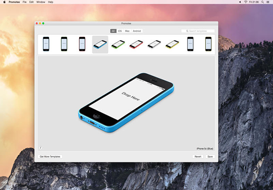Open the Help menu
Screen dimensions: 273x190
[x=50, y=2]
